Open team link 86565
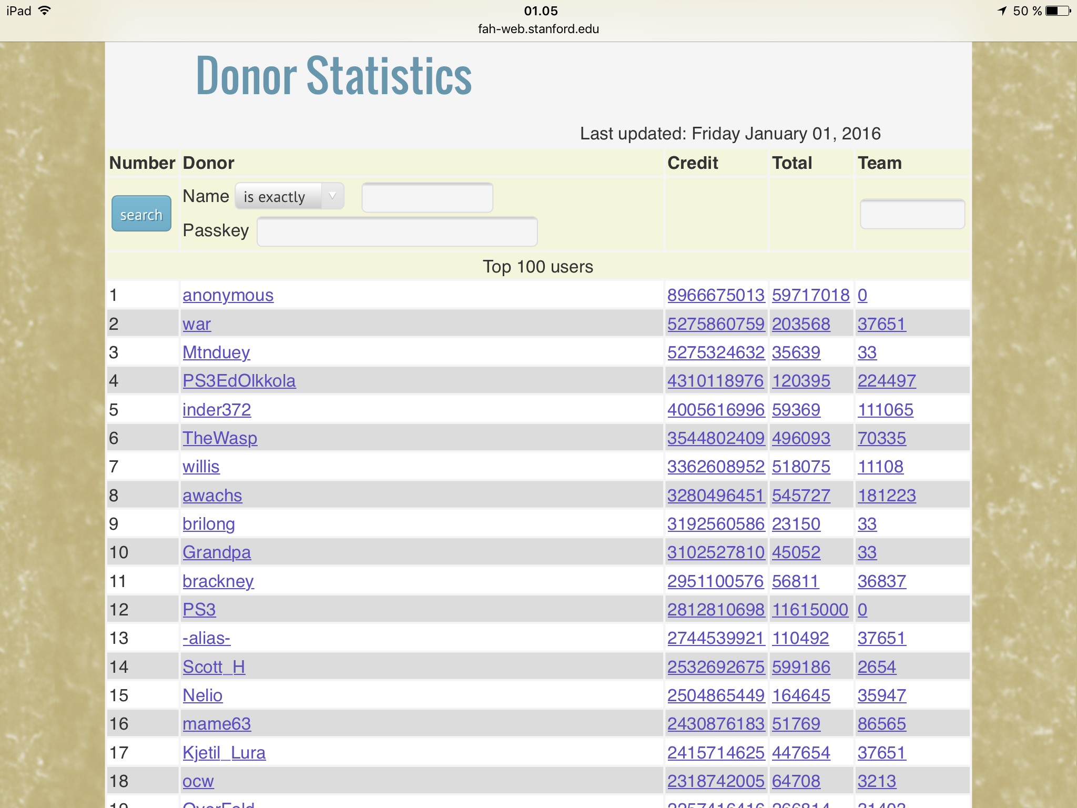This screenshot has width=1077, height=808. pyautogui.click(x=882, y=724)
